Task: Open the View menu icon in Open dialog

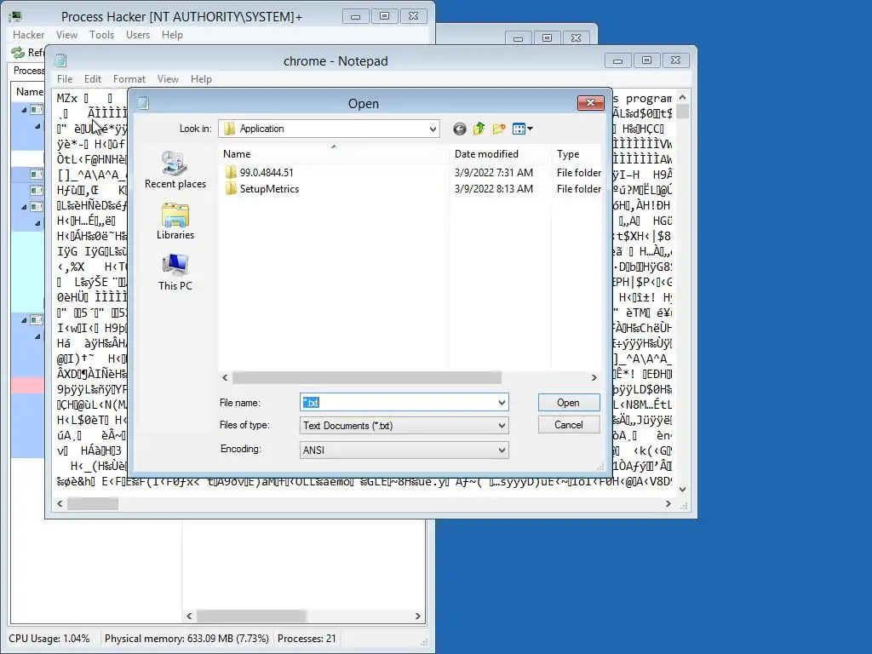Action: (x=522, y=129)
